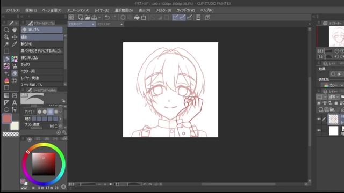Click the main drawing color swatch
Image resolution: width=344 pixels, height=193 pixels.
(x=7, y=118)
